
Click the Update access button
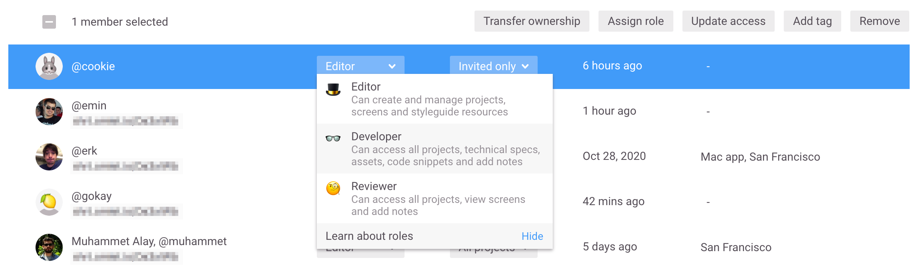728,21
